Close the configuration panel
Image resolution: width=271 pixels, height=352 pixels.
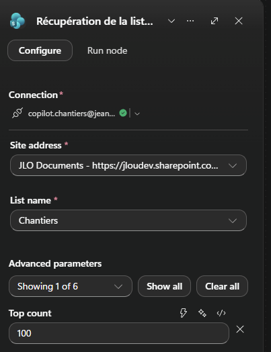239,21
